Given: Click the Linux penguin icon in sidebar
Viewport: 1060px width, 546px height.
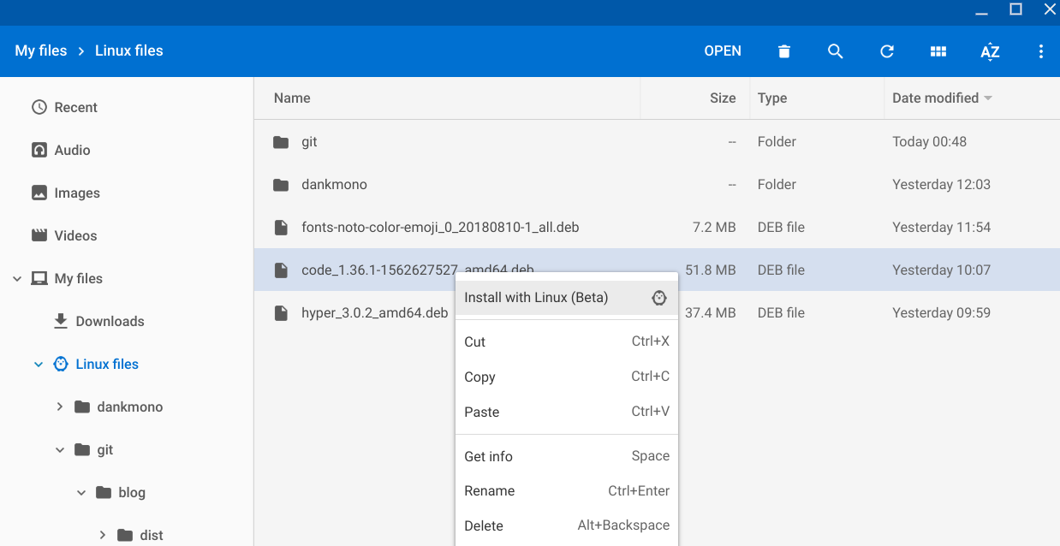Looking at the screenshot, I should pyautogui.click(x=61, y=364).
